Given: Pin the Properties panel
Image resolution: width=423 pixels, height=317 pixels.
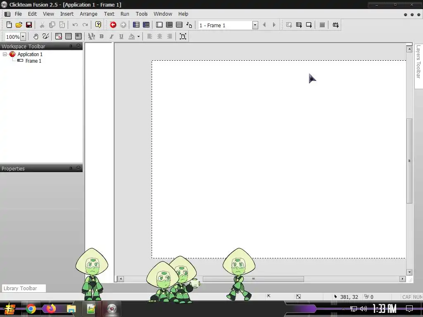Looking at the screenshot, I should [71, 168].
